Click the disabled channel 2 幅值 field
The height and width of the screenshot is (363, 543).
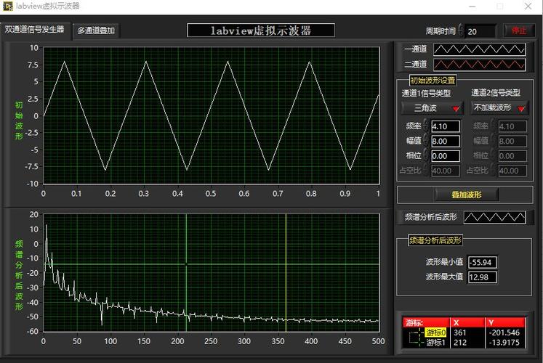(512, 141)
